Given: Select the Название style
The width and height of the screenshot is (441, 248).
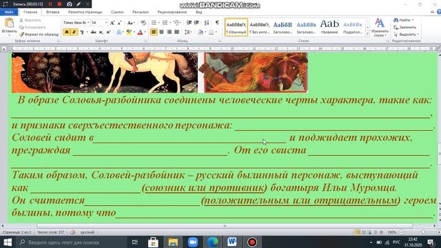Looking at the screenshot, I should point(329,28).
